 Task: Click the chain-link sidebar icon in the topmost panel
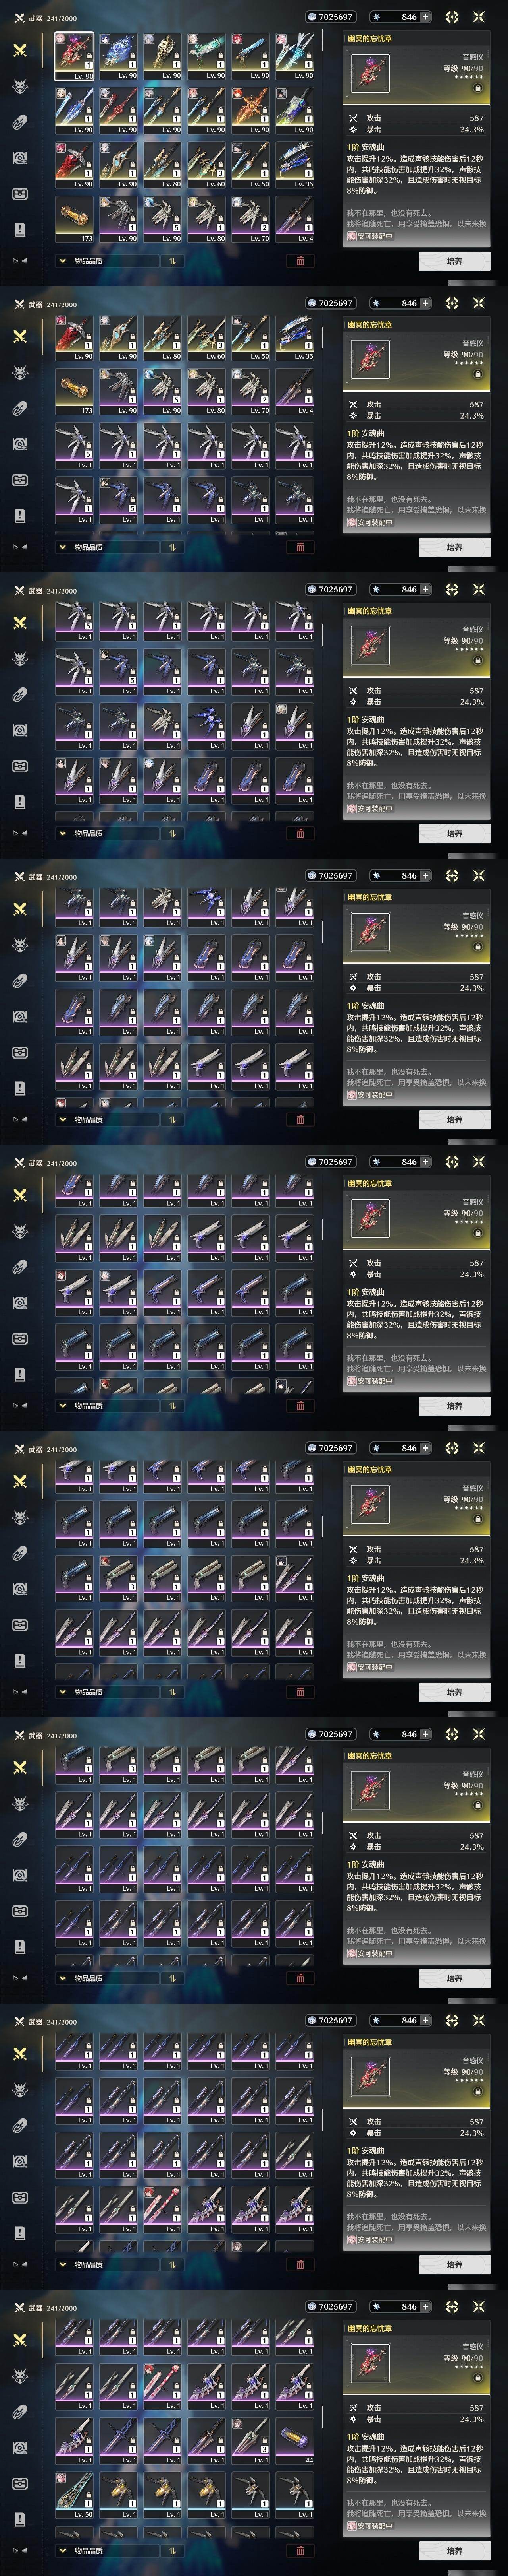pos(19,122)
